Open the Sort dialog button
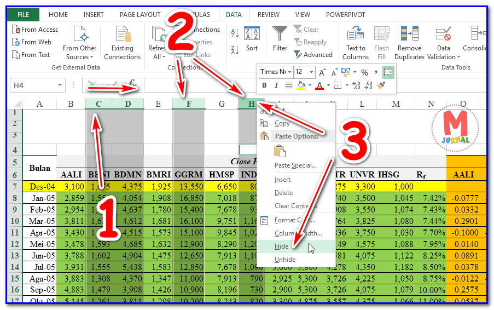This screenshot has width=494, height=310. tap(252, 39)
